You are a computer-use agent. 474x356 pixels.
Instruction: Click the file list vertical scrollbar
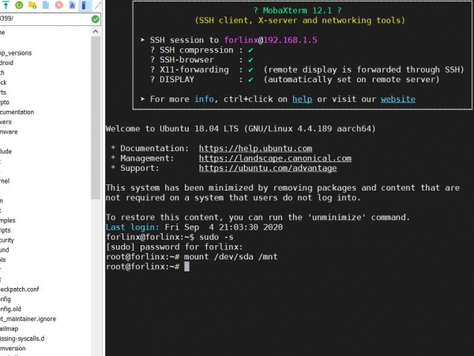click(96, 158)
